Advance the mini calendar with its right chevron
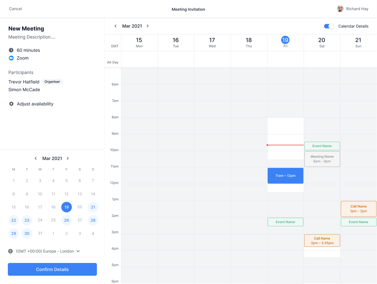This screenshot has height=284, width=377. click(x=68, y=158)
